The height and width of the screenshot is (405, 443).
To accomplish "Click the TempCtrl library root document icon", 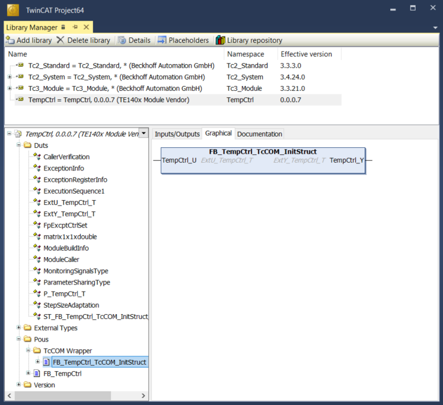I will (18, 134).
